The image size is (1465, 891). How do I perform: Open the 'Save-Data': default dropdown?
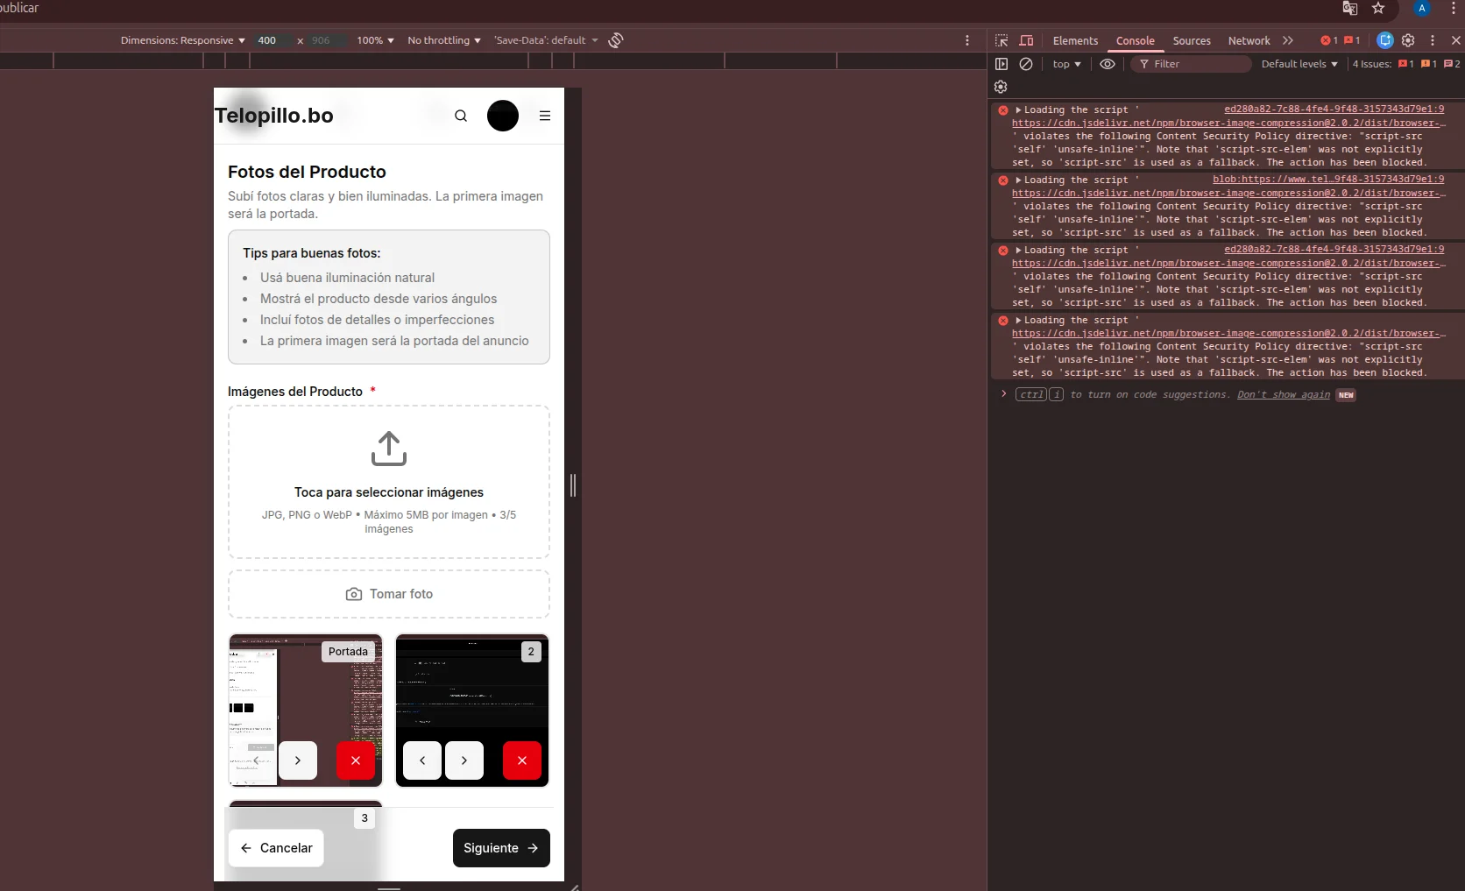click(546, 40)
